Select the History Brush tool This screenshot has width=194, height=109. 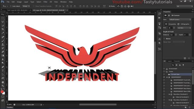click(3, 48)
